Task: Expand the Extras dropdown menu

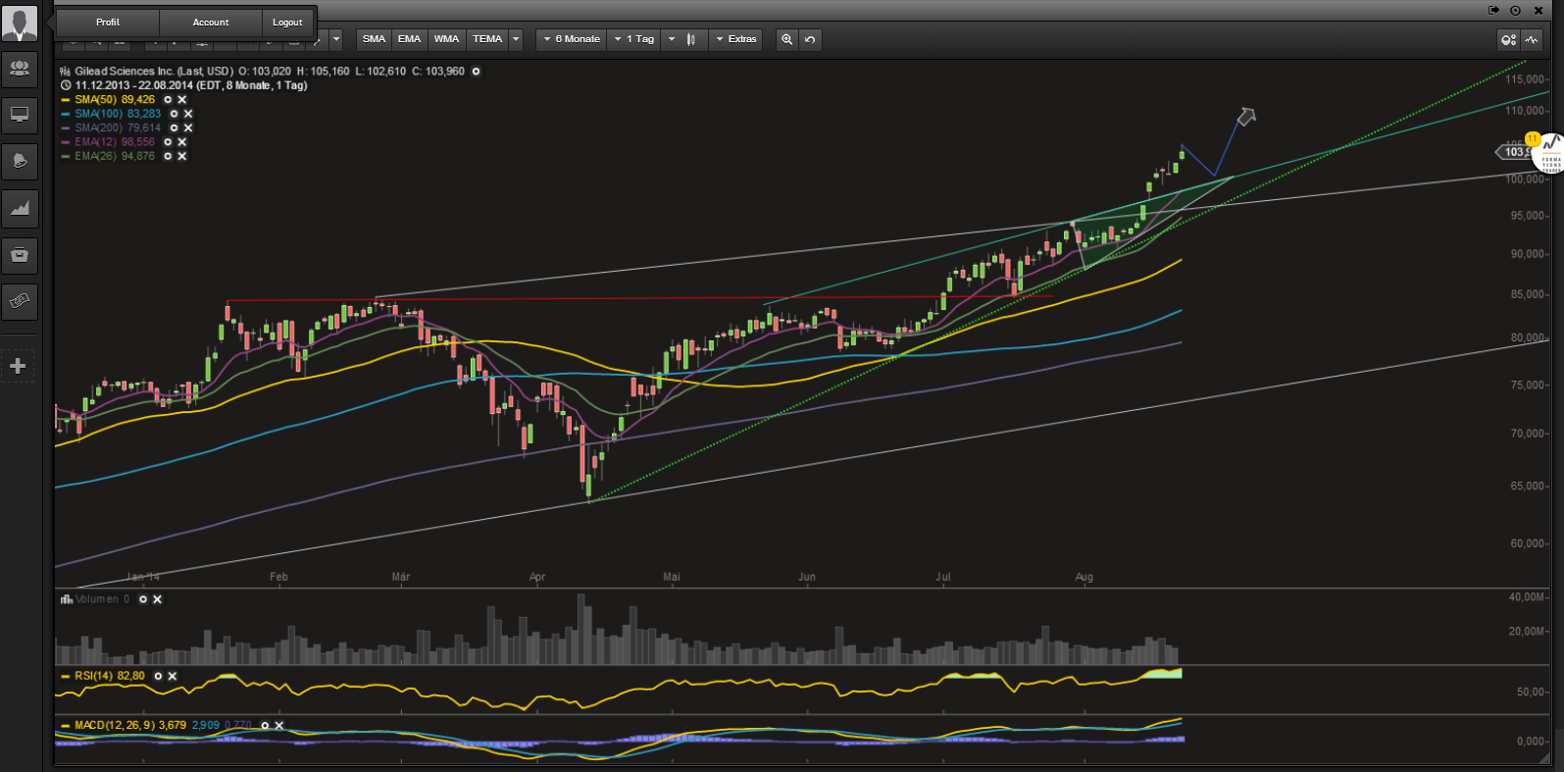Action: pos(736,39)
